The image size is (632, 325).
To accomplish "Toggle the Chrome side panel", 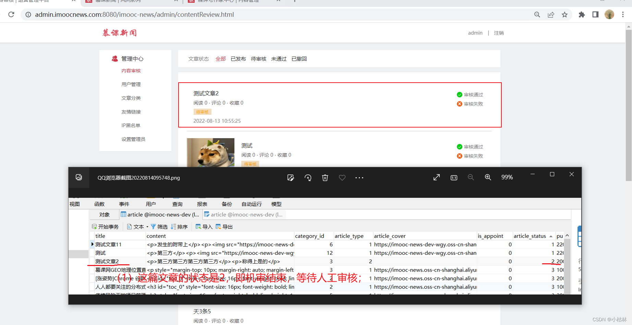I will (x=595, y=14).
